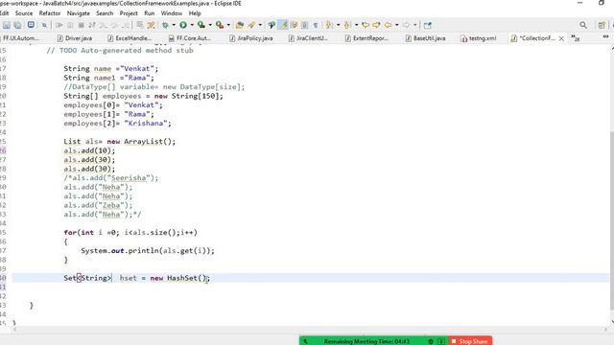The width and height of the screenshot is (614, 345).
Task: Switch to the Driver.java tab
Action: coord(75,38)
